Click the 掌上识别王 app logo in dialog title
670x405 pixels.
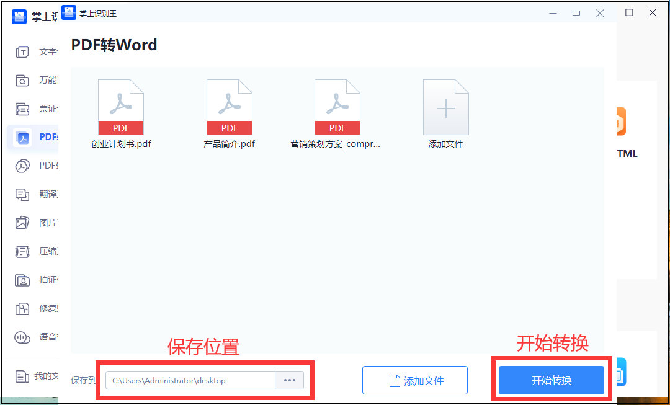(x=69, y=13)
